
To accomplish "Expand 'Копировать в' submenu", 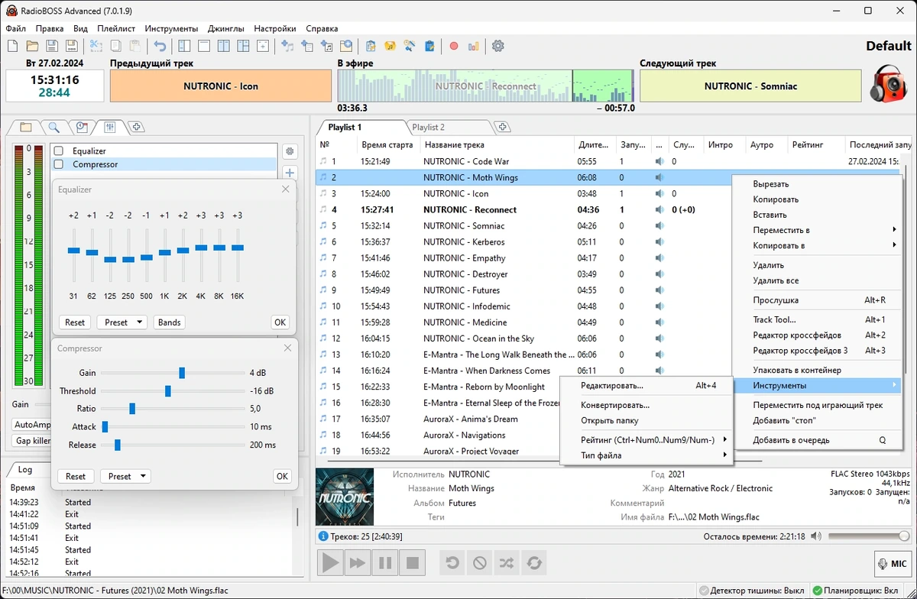I will [x=816, y=245].
